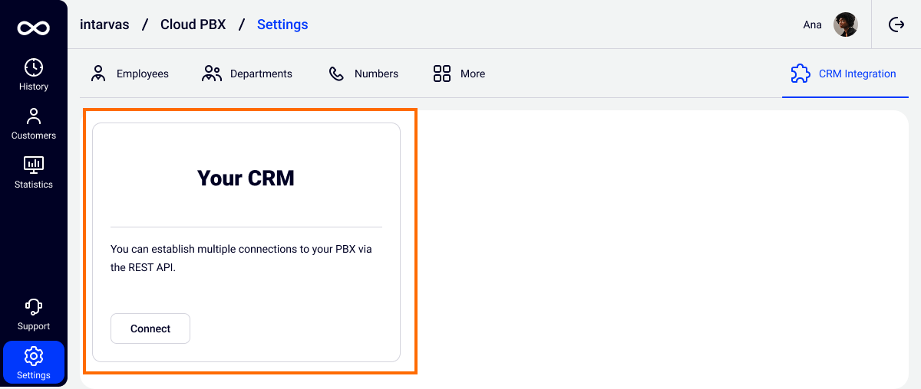Click Ana's profile avatar

click(x=845, y=25)
